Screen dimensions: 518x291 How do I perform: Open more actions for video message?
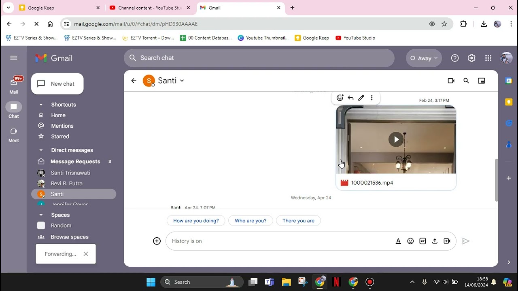coord(372,97)
